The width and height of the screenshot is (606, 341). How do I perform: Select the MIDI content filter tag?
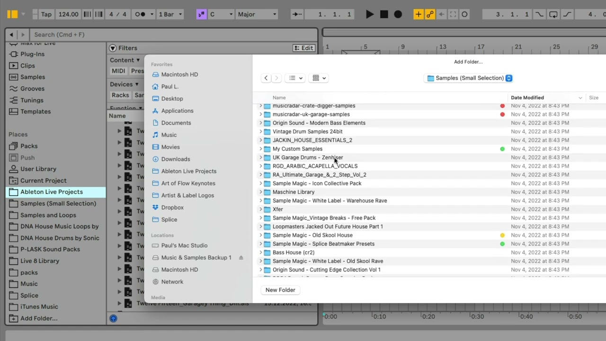(x=118, y=71)
